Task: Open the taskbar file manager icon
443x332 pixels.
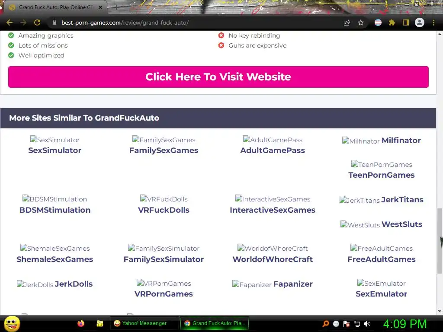Action: click(100, 323)
